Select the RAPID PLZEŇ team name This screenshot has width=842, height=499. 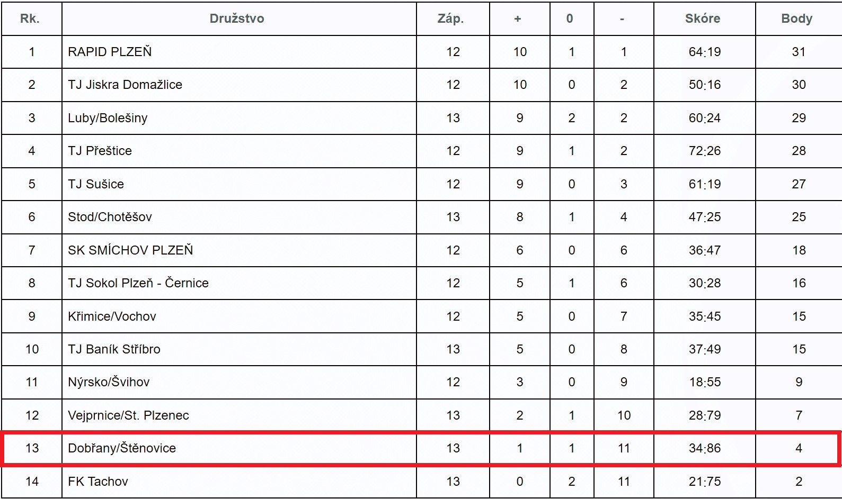[x=110, y=52]
